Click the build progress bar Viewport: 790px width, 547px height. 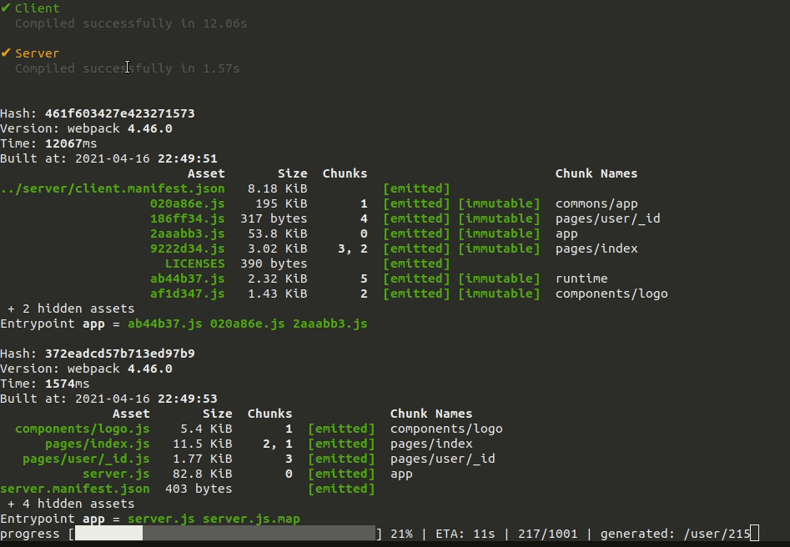click(x=221, y=533)
